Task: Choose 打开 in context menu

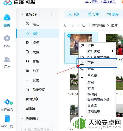Action: coord(91,46)
